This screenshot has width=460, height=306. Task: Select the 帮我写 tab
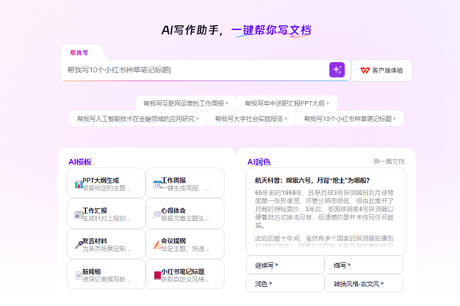tap(79, 53)
